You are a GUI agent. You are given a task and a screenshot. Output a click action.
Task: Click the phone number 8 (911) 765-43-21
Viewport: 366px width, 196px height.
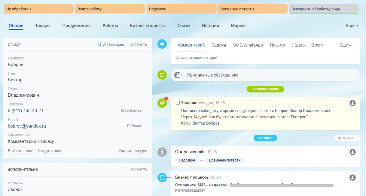pyautogui.click(x=26, y=110)
